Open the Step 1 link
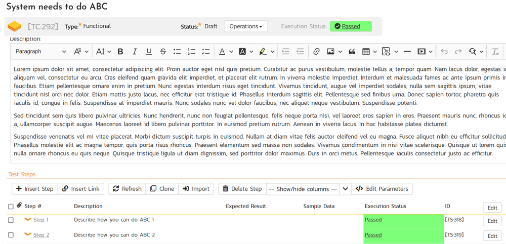 coord(41,220)
